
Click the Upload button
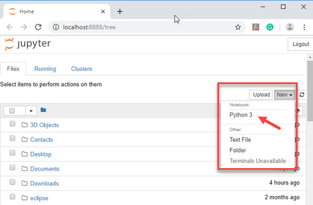coord(261,95)
